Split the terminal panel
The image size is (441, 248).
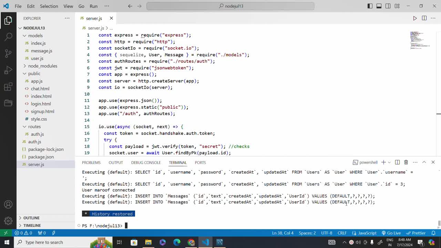click(x=397, y=162)
